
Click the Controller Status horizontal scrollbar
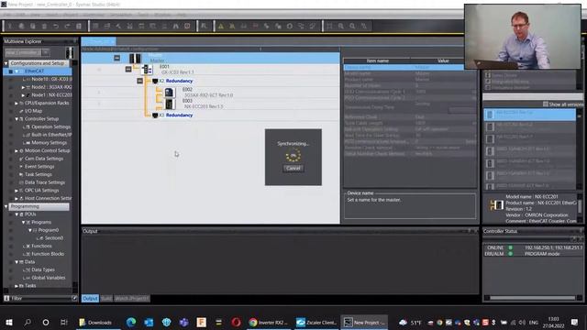[532, 298]
